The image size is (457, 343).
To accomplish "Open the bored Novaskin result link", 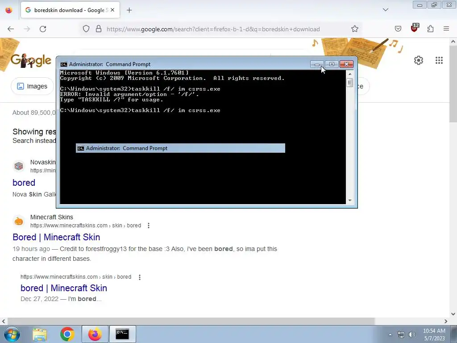I will click(24, 183).
